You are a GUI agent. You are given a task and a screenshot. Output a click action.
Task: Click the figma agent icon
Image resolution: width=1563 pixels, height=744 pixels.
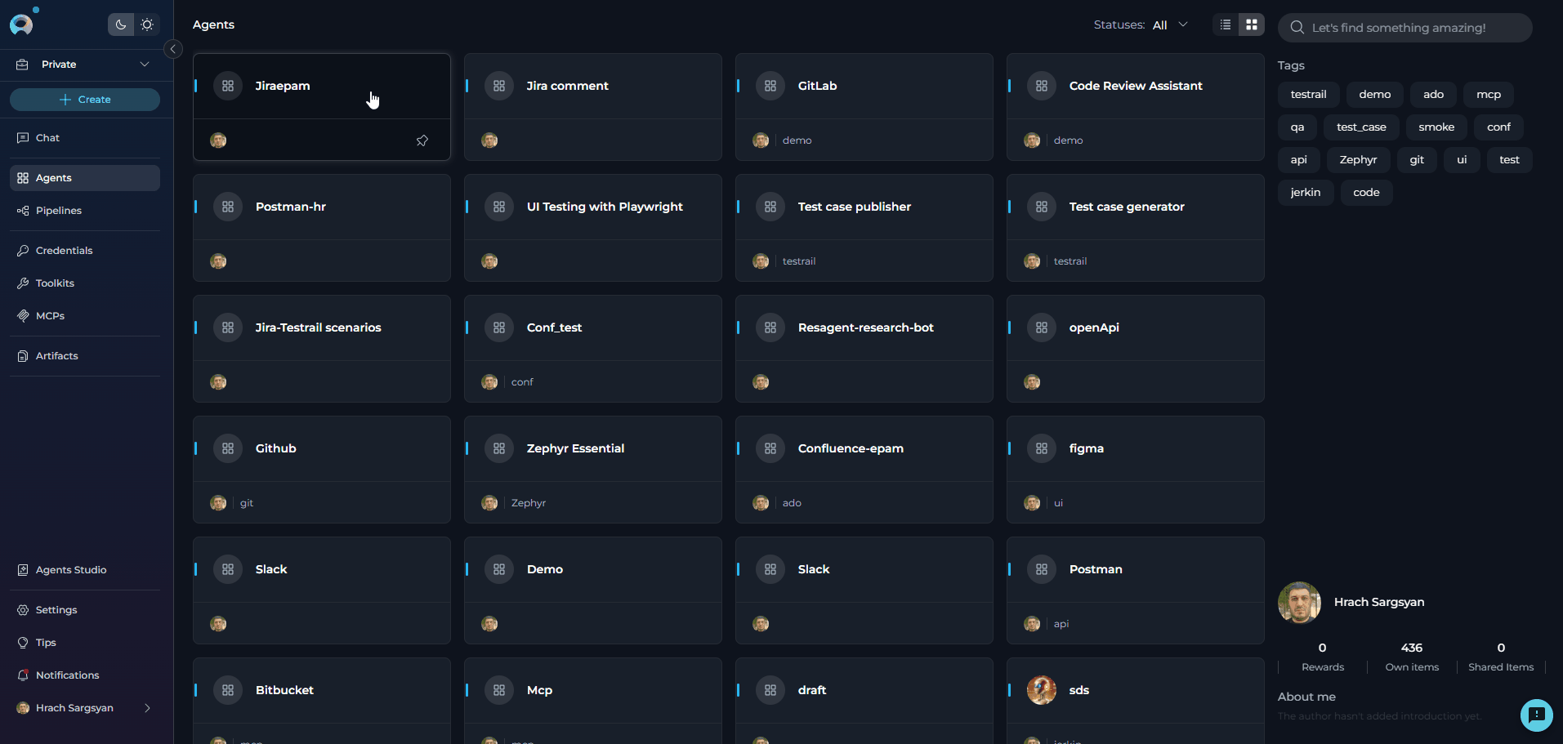tap(1042, 448)
